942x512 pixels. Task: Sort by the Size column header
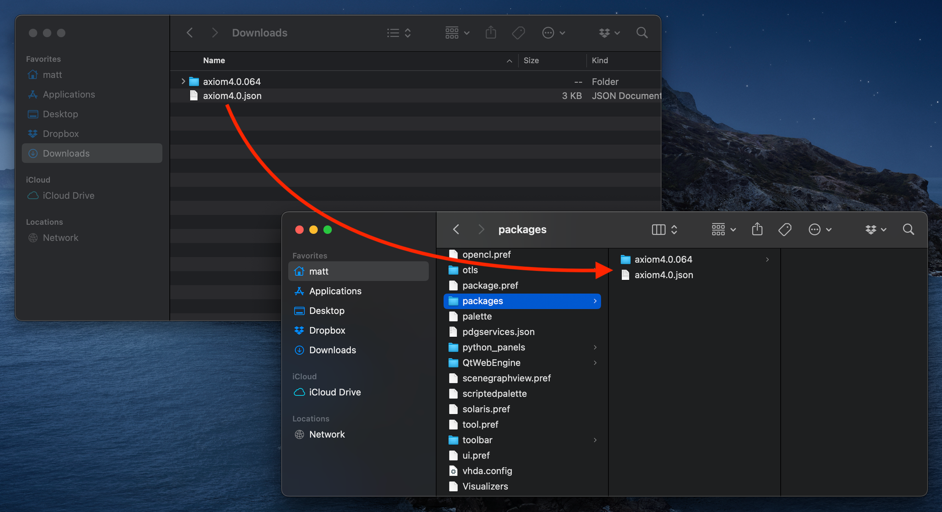click(531, 60)
